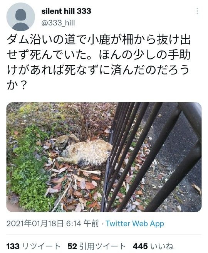Click the silent hill 333 display name
The height and width of the screenshot is (253, 208).
pos(66,11)
